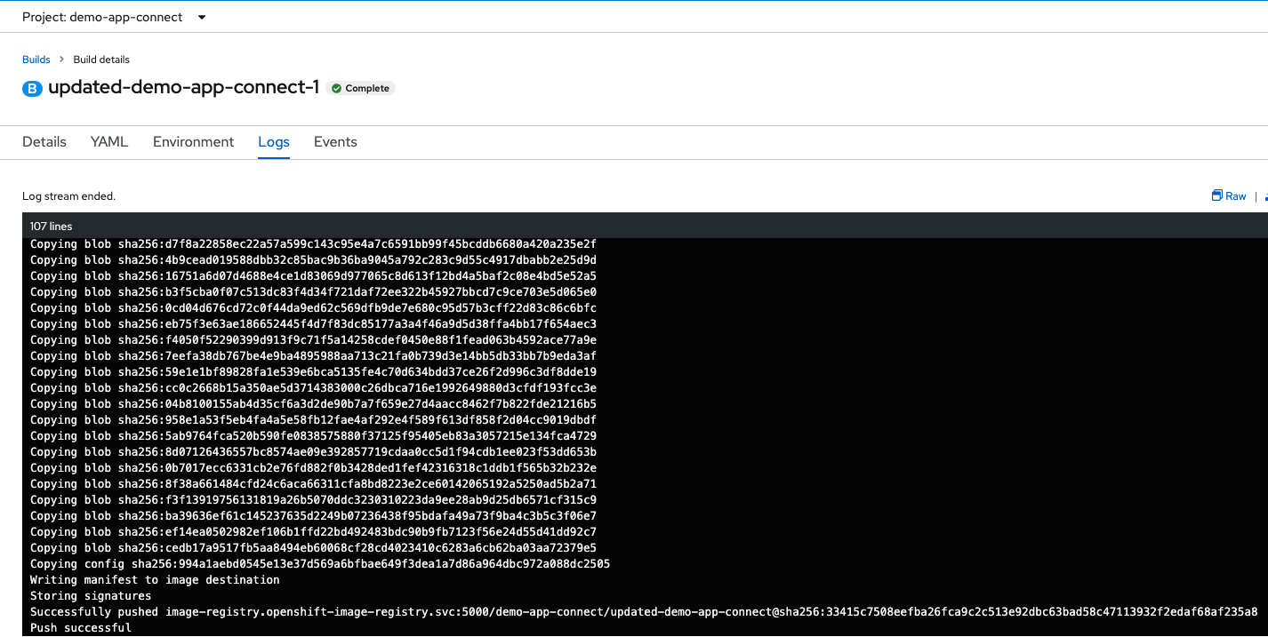
Task: Switch to the Events tab
Action: (335, 142)
